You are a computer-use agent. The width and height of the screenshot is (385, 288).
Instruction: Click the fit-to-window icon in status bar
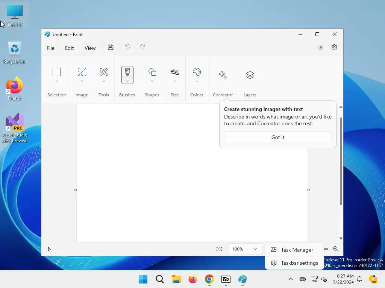219,249
